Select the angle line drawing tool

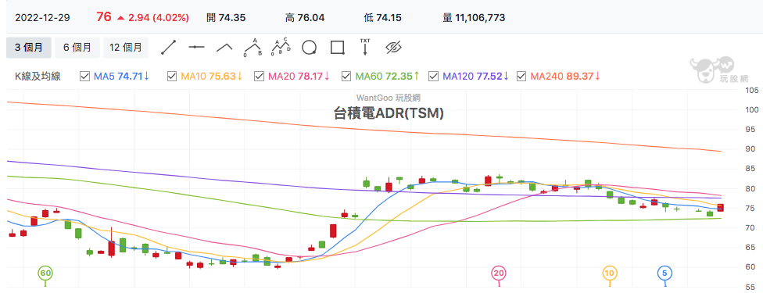pos(225,47)
